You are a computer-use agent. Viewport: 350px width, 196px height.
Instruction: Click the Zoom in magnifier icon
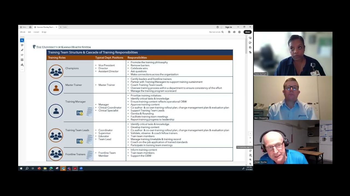pyautogui.click(x=250, y=160)
